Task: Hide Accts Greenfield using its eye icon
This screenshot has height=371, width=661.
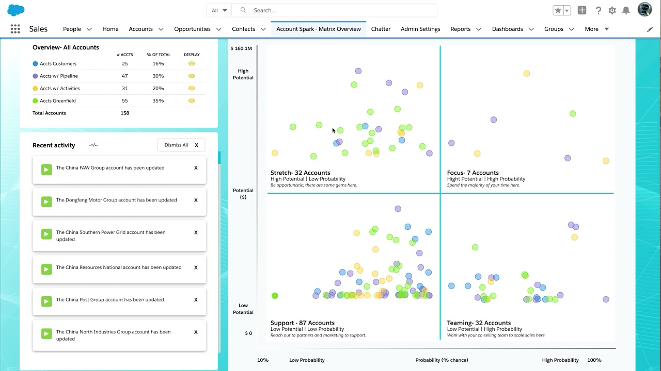Action: [x=192, y=101]
